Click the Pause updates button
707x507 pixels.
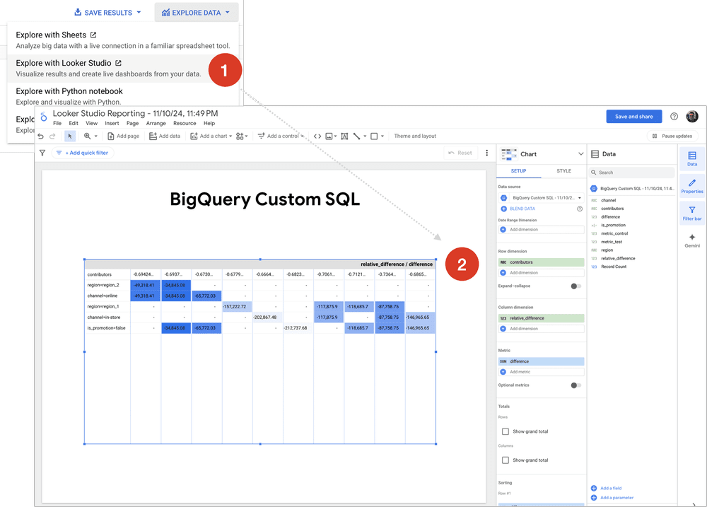point(672,136)
